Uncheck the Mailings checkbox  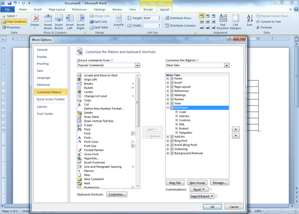(x=172, y=95)
